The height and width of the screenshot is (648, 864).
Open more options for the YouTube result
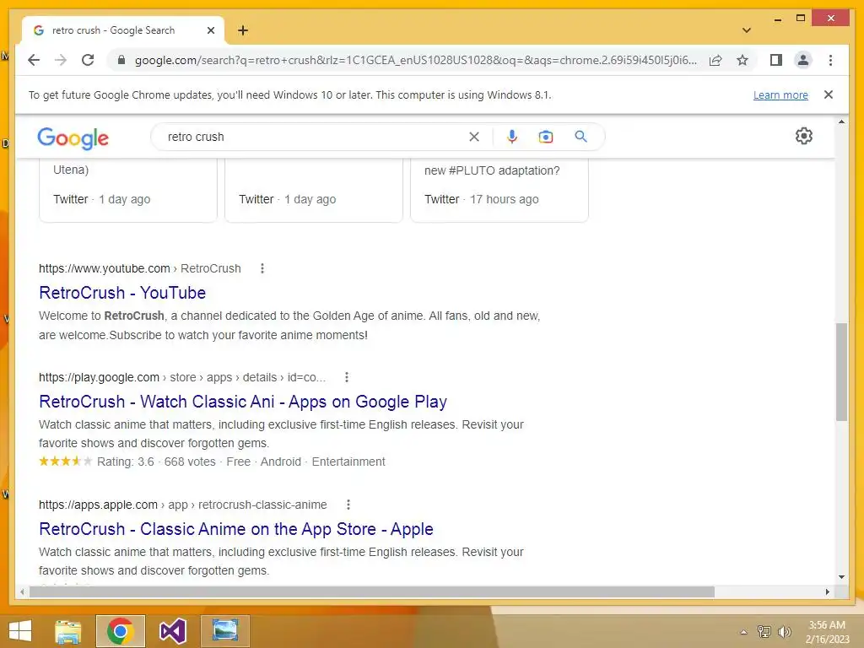click(x=262, y=268)
